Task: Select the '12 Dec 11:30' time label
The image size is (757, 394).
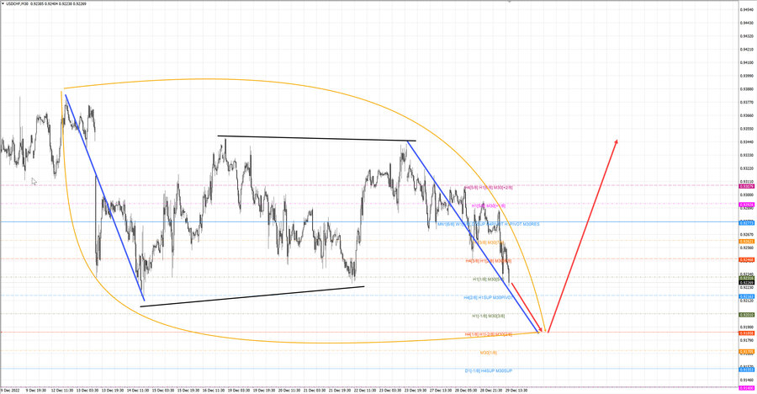Action: pyautogui.click(x=61, y=390)
